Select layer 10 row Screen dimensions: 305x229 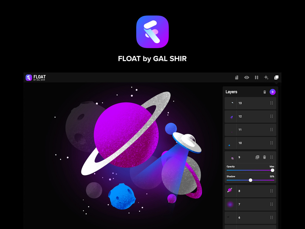[250, 143]
